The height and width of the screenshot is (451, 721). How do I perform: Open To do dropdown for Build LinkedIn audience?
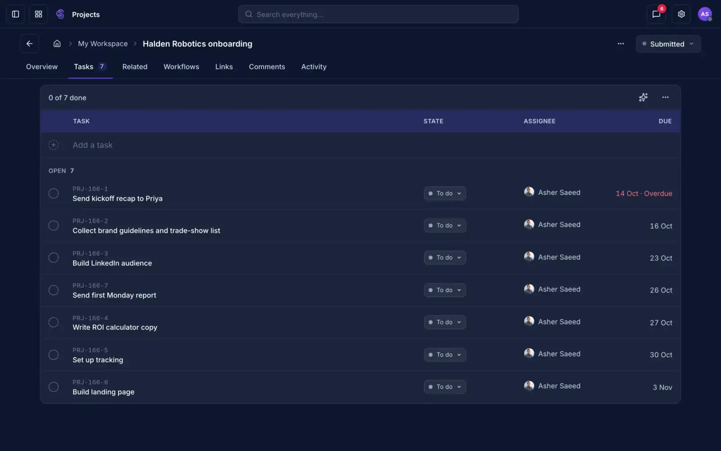pyautogui.click(x=445, y=258)
